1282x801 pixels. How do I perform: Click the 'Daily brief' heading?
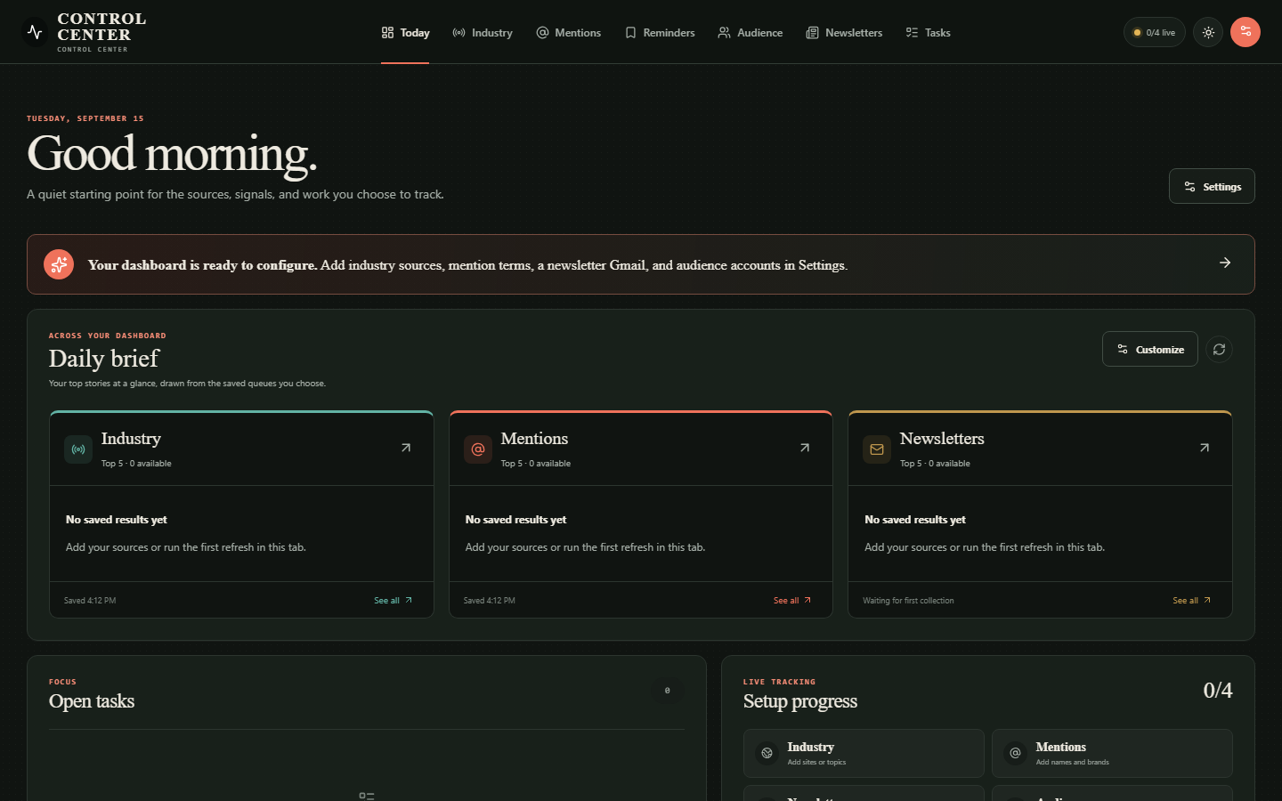click(x=104, y=359)
